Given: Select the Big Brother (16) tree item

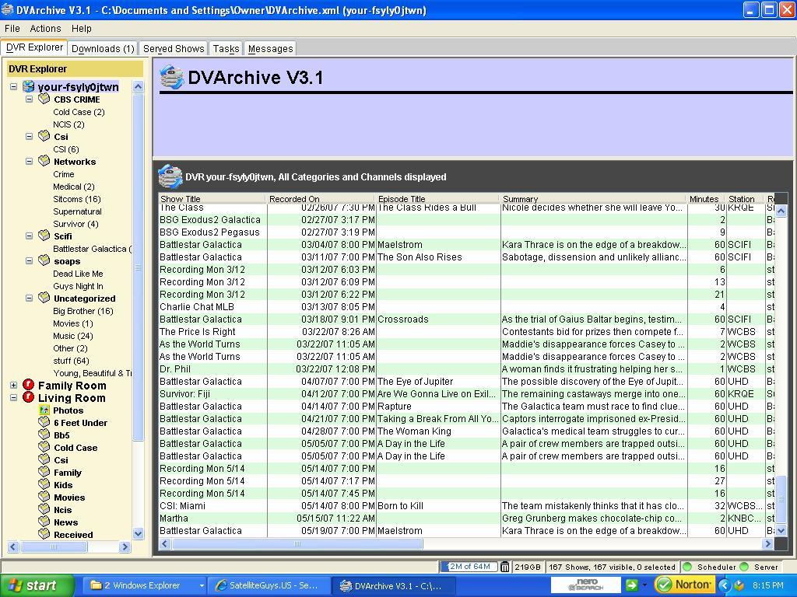Looking at the screenshot, I should pos(83,311).
